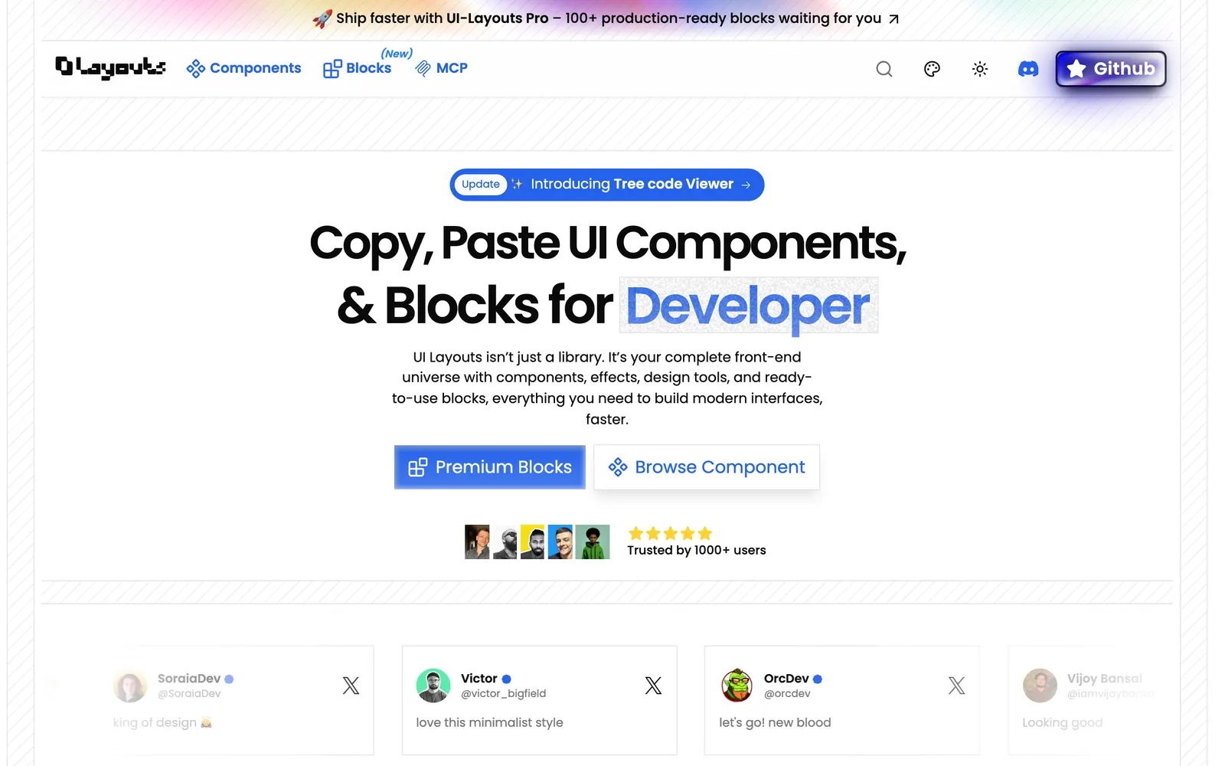Click the 'king of design' testimonial text
Viewport: 1225px width, 766px height.
tap(162, 722)
